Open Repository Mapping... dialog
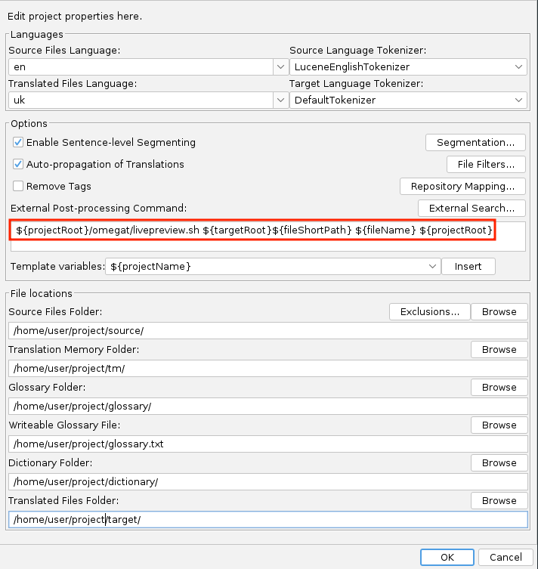This screenshot has height=569, width=538. coord(462,186)
